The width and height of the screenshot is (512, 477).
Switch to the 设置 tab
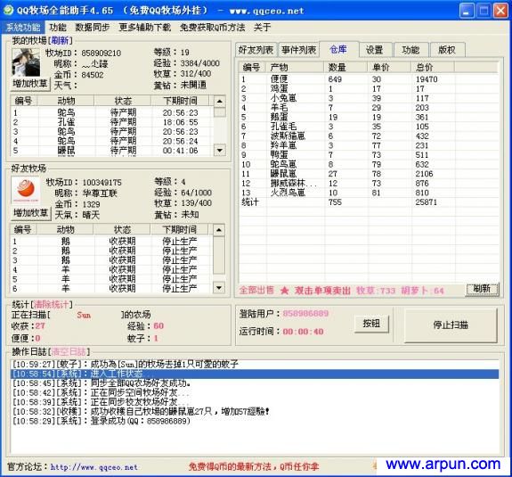coord(374,50)
